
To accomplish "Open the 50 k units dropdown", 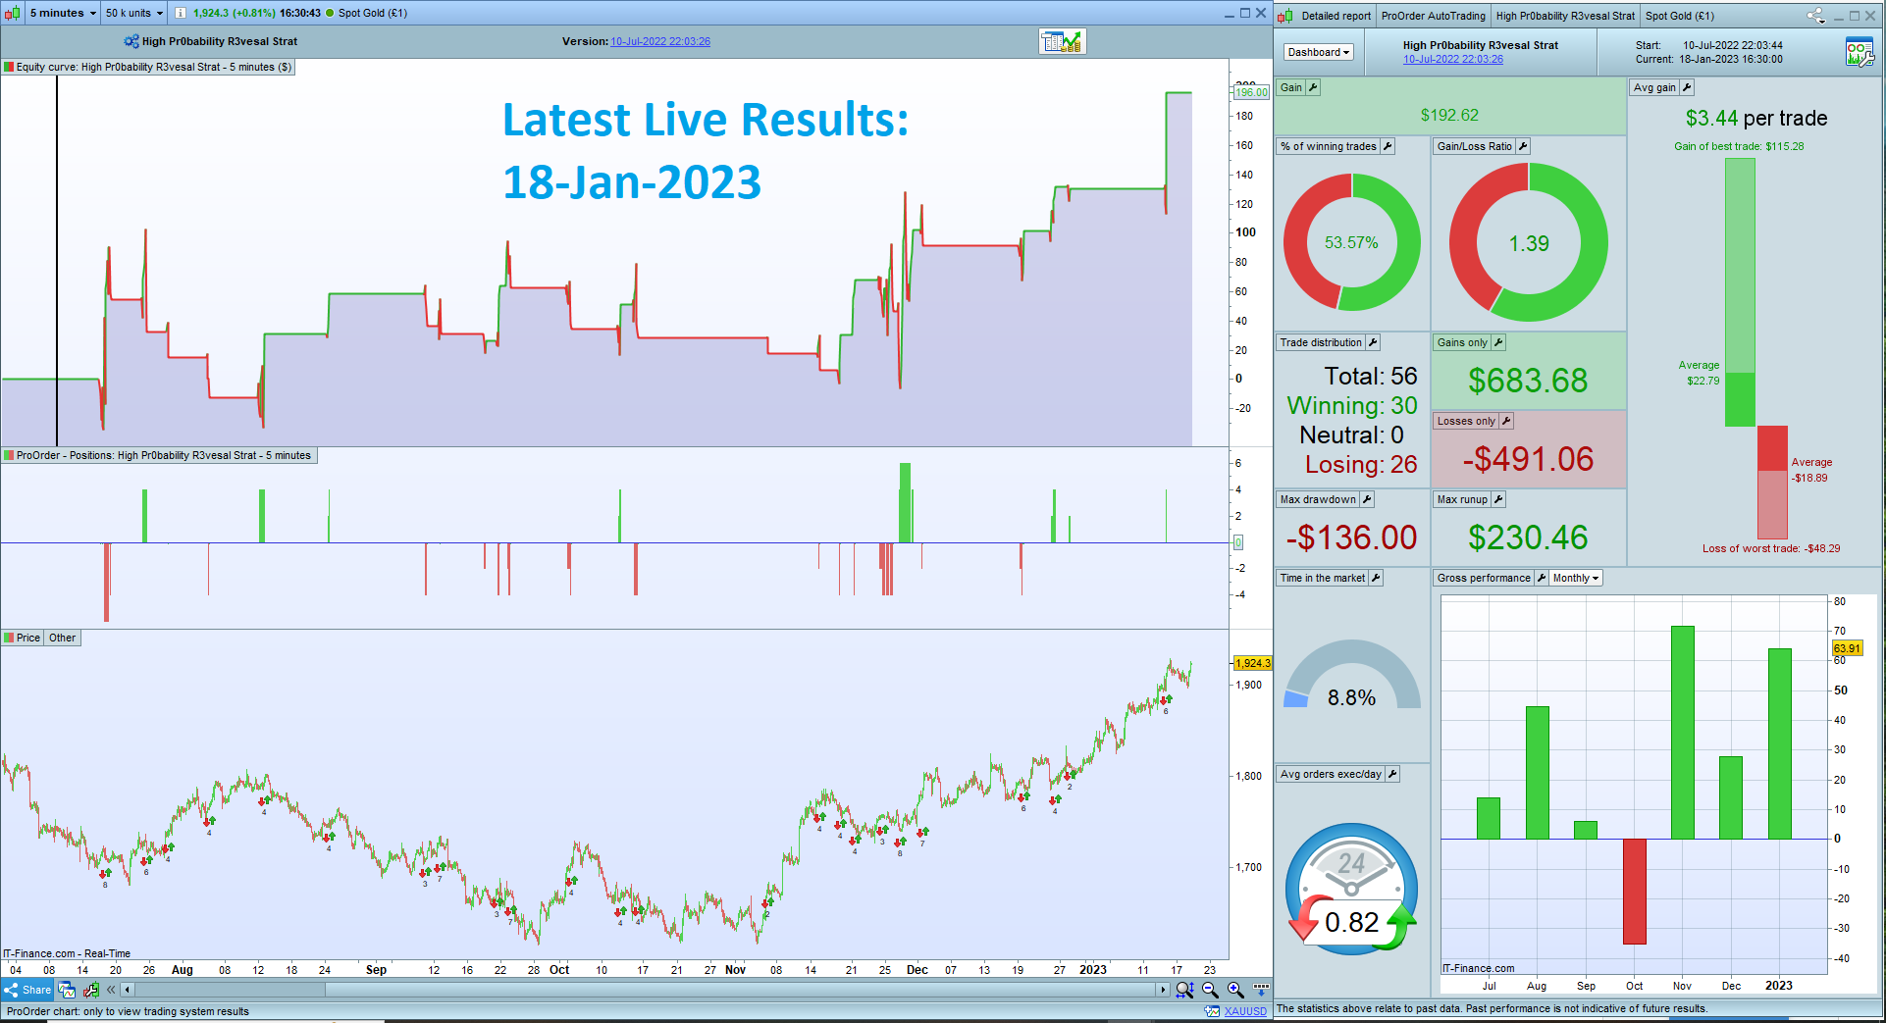I will coord(134,13).
